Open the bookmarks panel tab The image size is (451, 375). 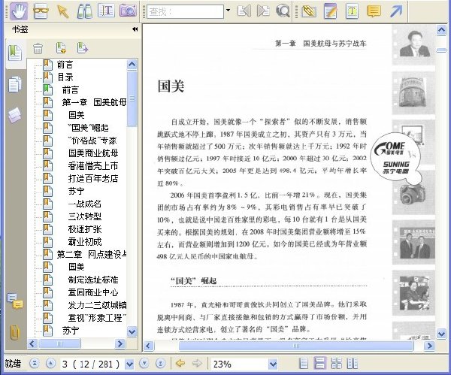coord(15,53)
